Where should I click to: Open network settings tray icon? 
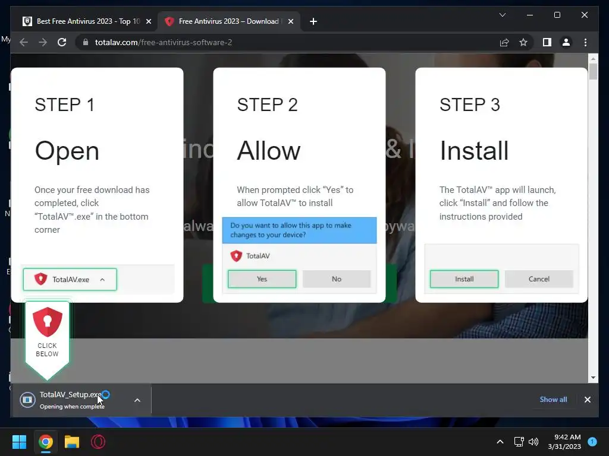(519, 442)
